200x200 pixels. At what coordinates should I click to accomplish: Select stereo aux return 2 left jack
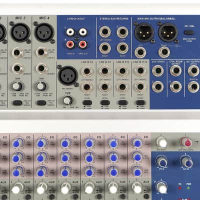tap(122, 31)
